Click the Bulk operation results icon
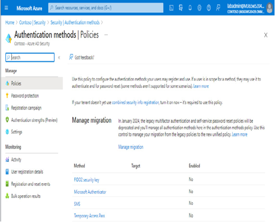This screenshot has height=223, width=275. pyautogui.click(x=7, y=196)
